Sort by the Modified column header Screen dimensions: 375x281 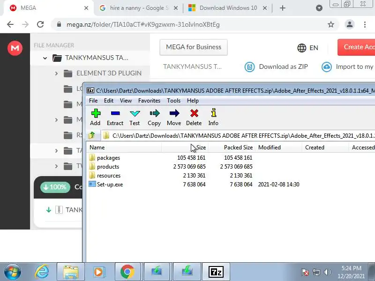(278, 148)
